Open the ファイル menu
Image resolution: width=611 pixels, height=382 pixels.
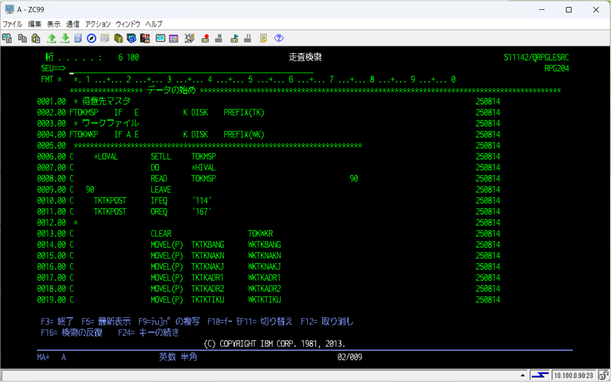point(13,24)
